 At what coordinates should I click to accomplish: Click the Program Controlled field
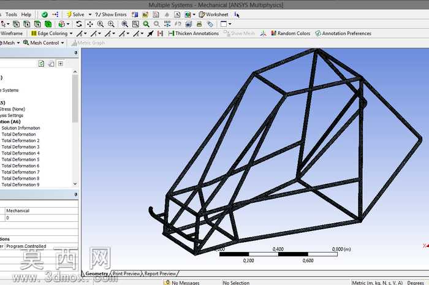click(x=42, y=246)
